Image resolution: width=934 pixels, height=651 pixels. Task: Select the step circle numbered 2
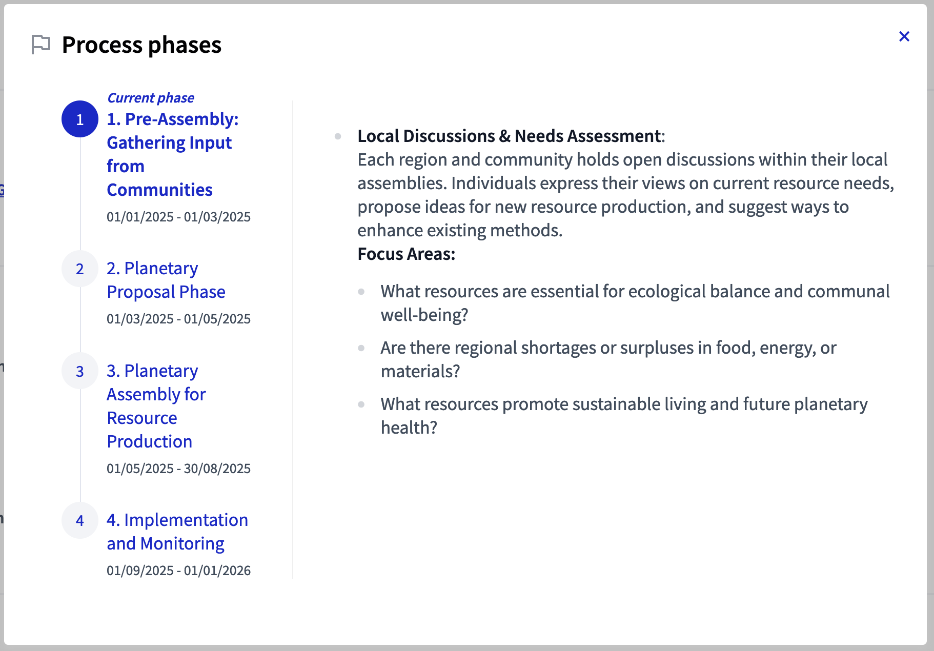click(79, 269)
